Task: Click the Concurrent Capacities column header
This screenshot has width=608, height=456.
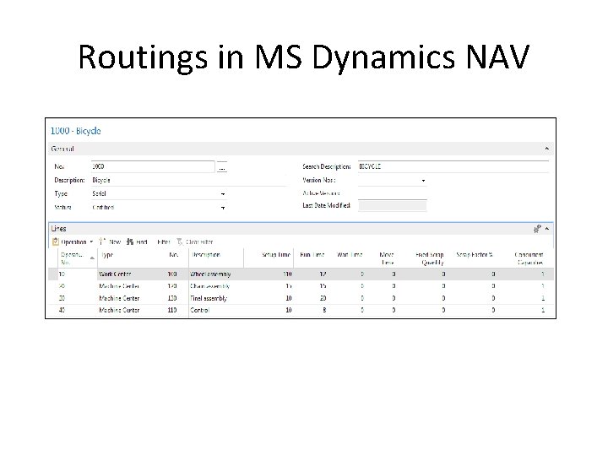Action: tap(529, 258)
